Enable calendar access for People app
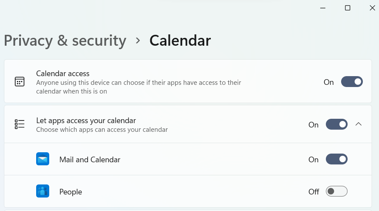379x211 pixels. 336,191
